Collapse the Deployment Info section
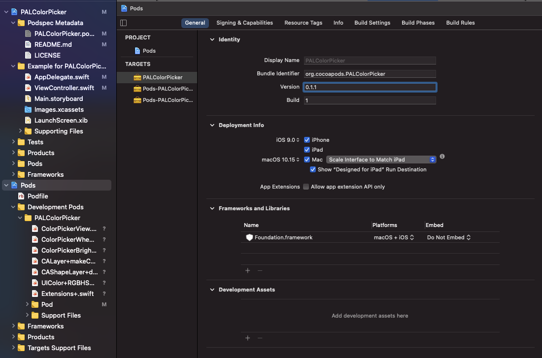This screenshot has height=358, width=542. click(x=212, y=125)
